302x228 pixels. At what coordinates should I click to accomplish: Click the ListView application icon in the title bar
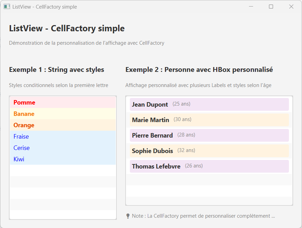click(7, 7)
